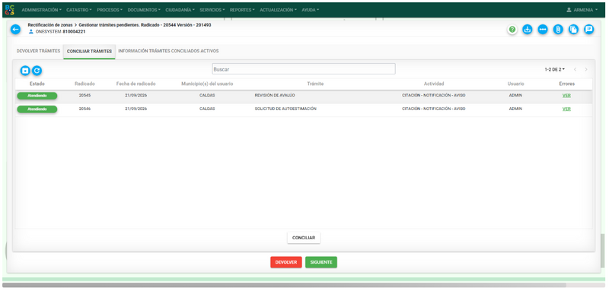Open the ADMINISTRACIÓN menu
This screenshot has height=294, width=609.
42,10
